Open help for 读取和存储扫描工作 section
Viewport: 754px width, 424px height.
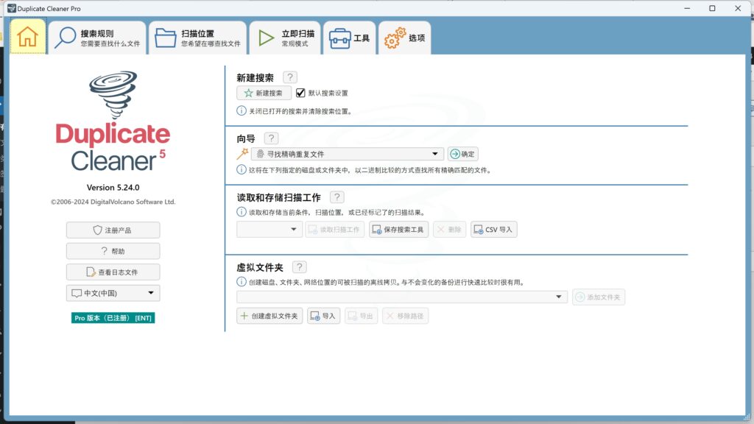tap(337, 197)
